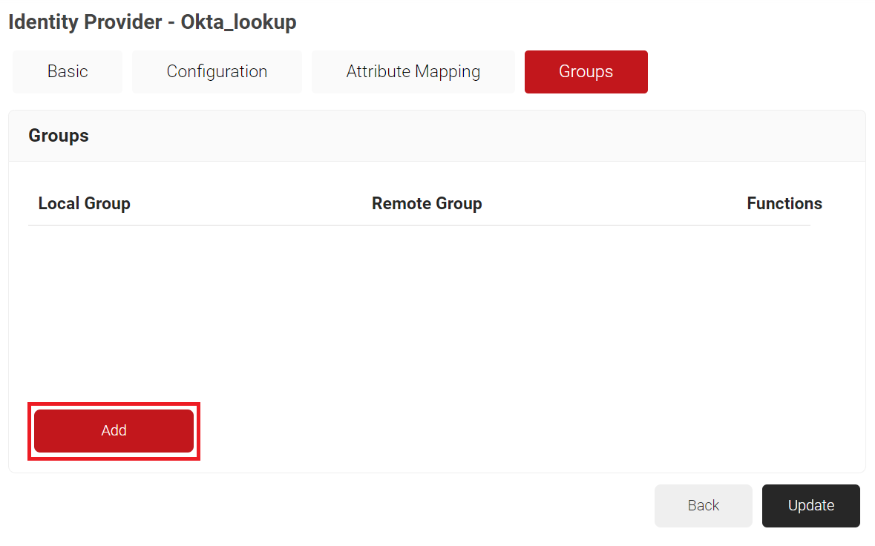Click the Remote Group column header
Viewport: 875px width, 546px height.
tap(427, 203)
